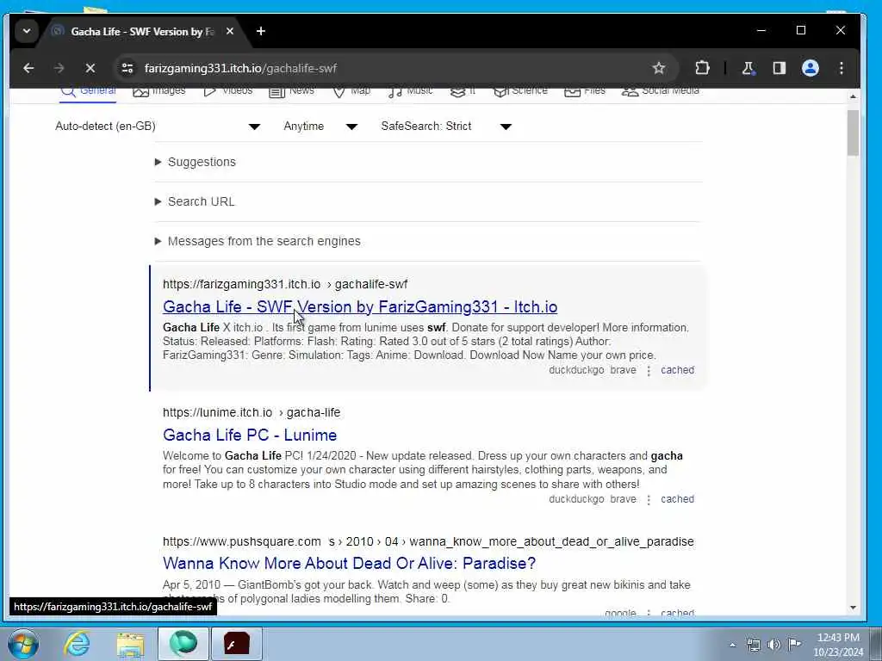The height and width of the screenshot is (661, 882).
Task: Open Windows Explorer from taskbar
Action: click(131, 644)
